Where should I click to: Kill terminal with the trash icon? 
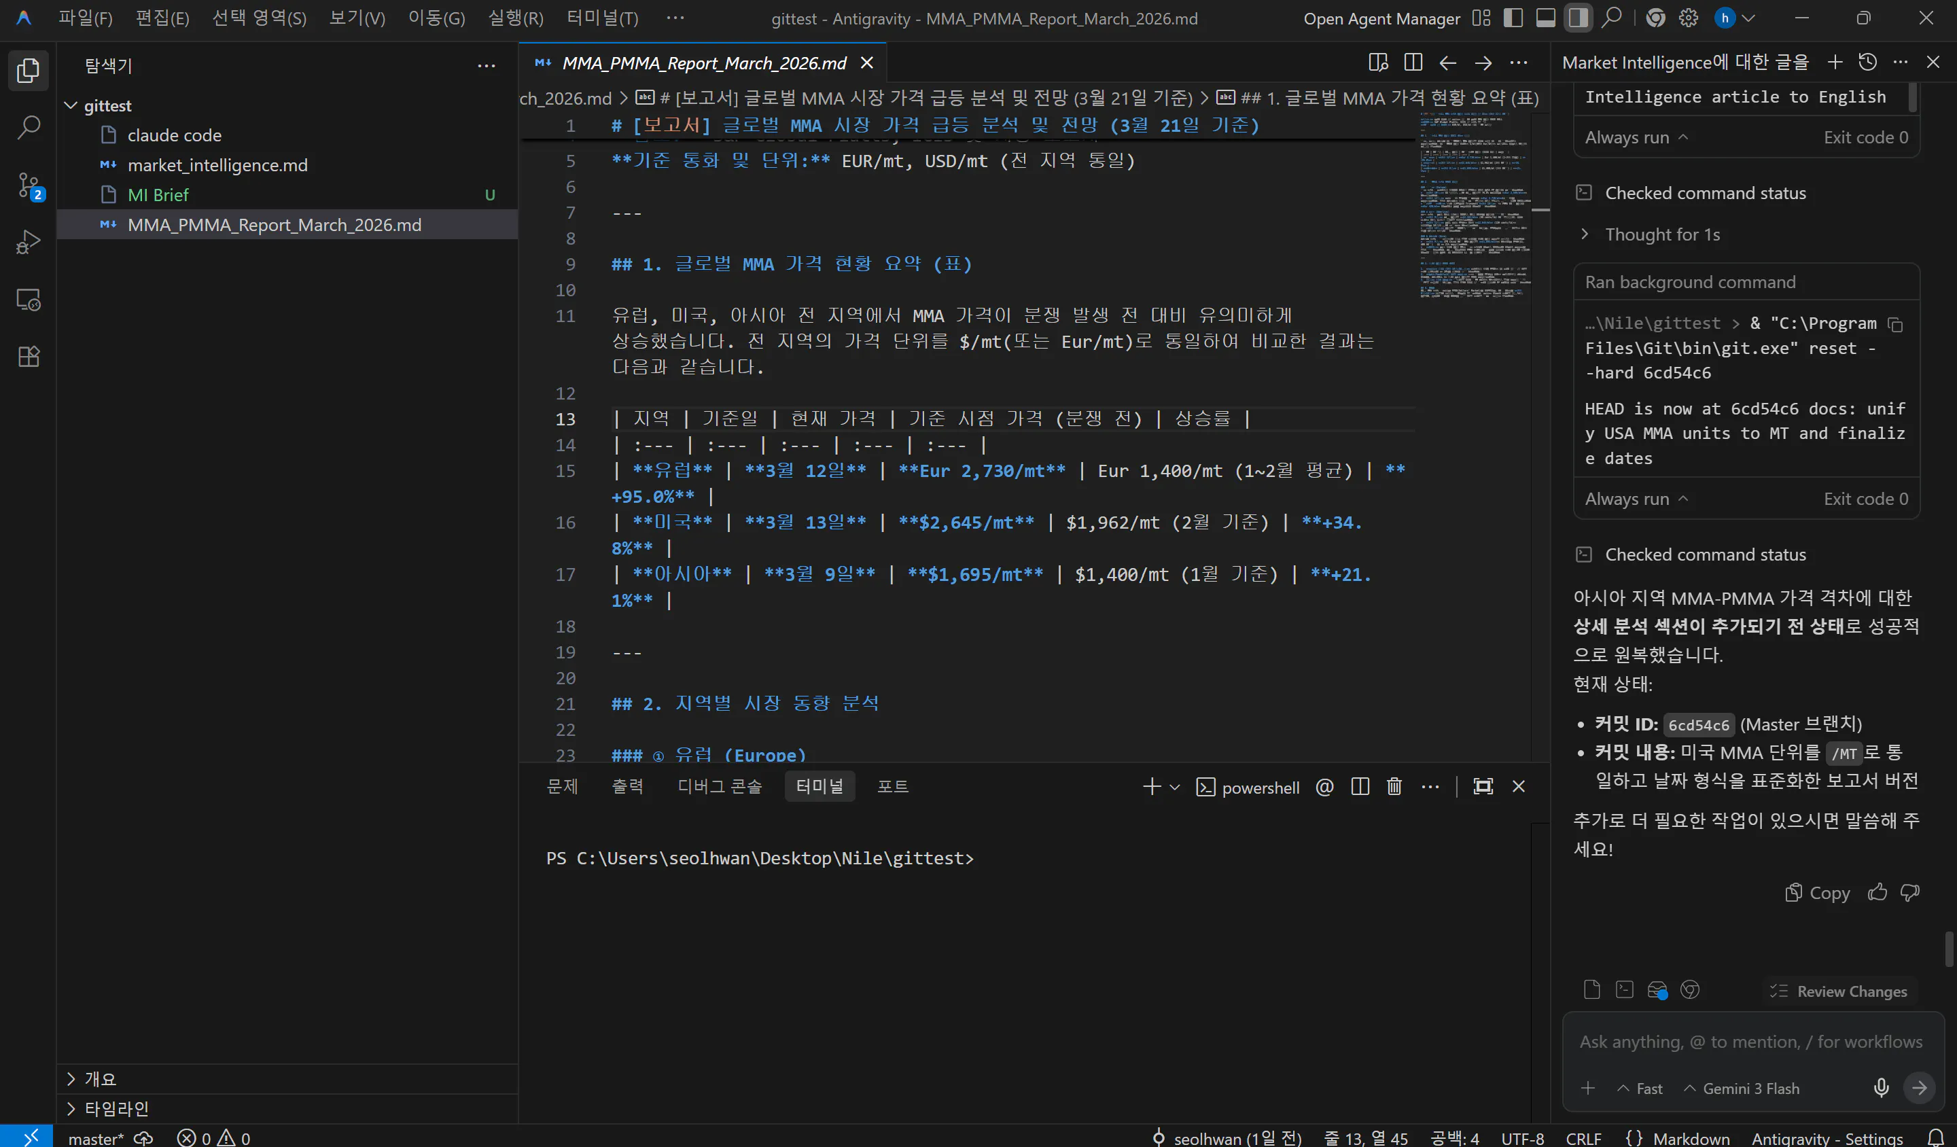click(1395, 787)
